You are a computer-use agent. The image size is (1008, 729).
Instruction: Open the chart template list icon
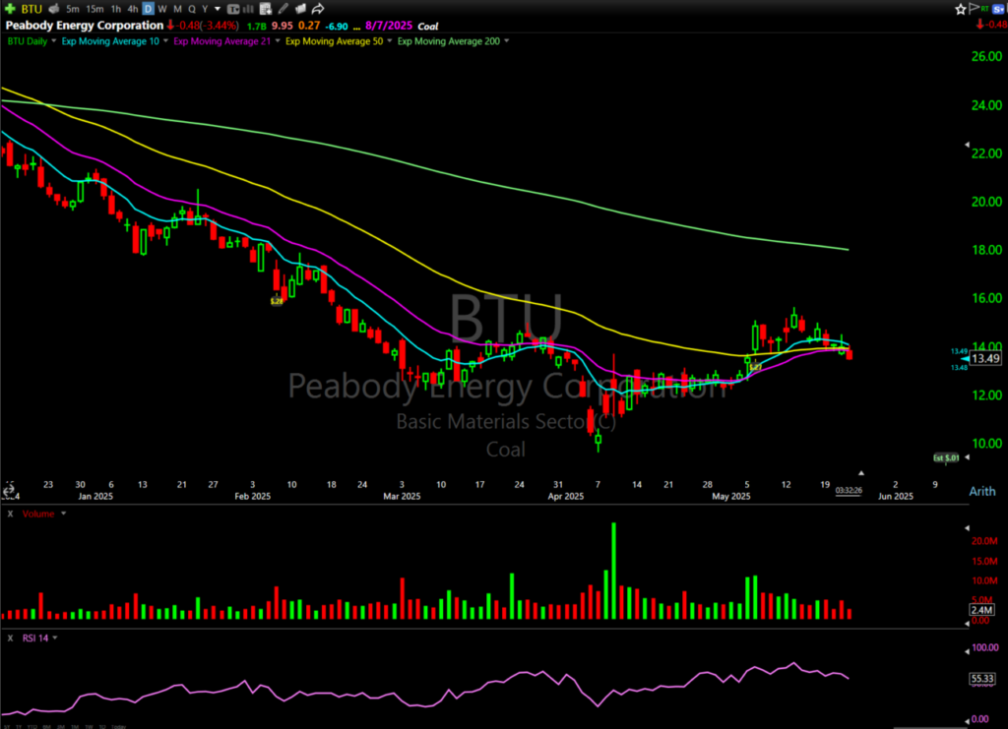[265, 9]
